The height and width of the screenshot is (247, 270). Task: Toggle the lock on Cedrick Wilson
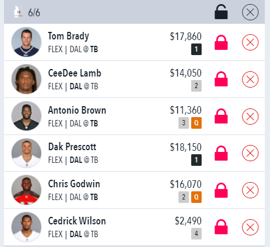pos(221,227)
